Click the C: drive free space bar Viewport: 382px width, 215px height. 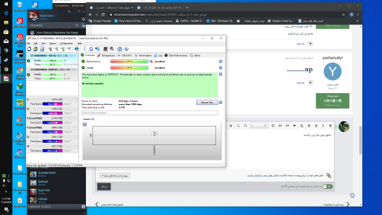53,104
